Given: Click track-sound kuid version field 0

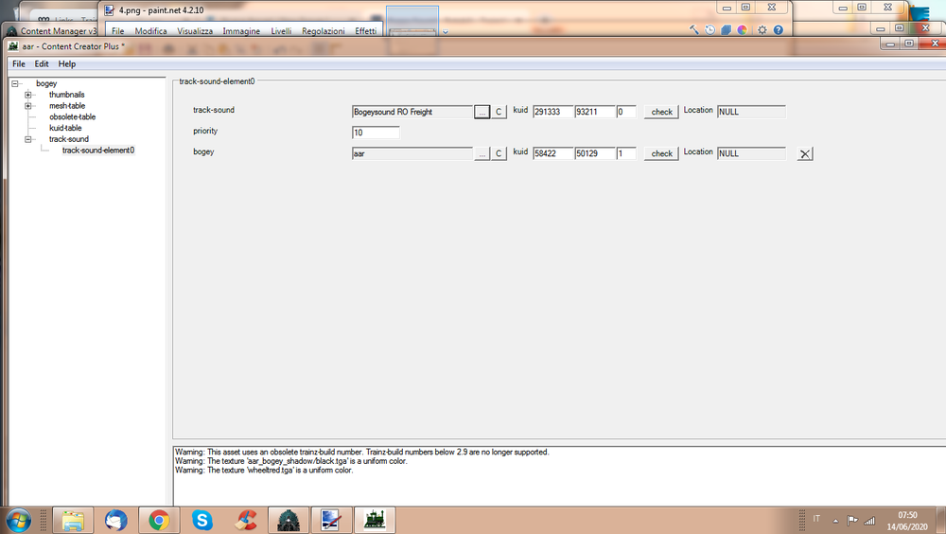Looking at the screenshot, I should (625, 112).
